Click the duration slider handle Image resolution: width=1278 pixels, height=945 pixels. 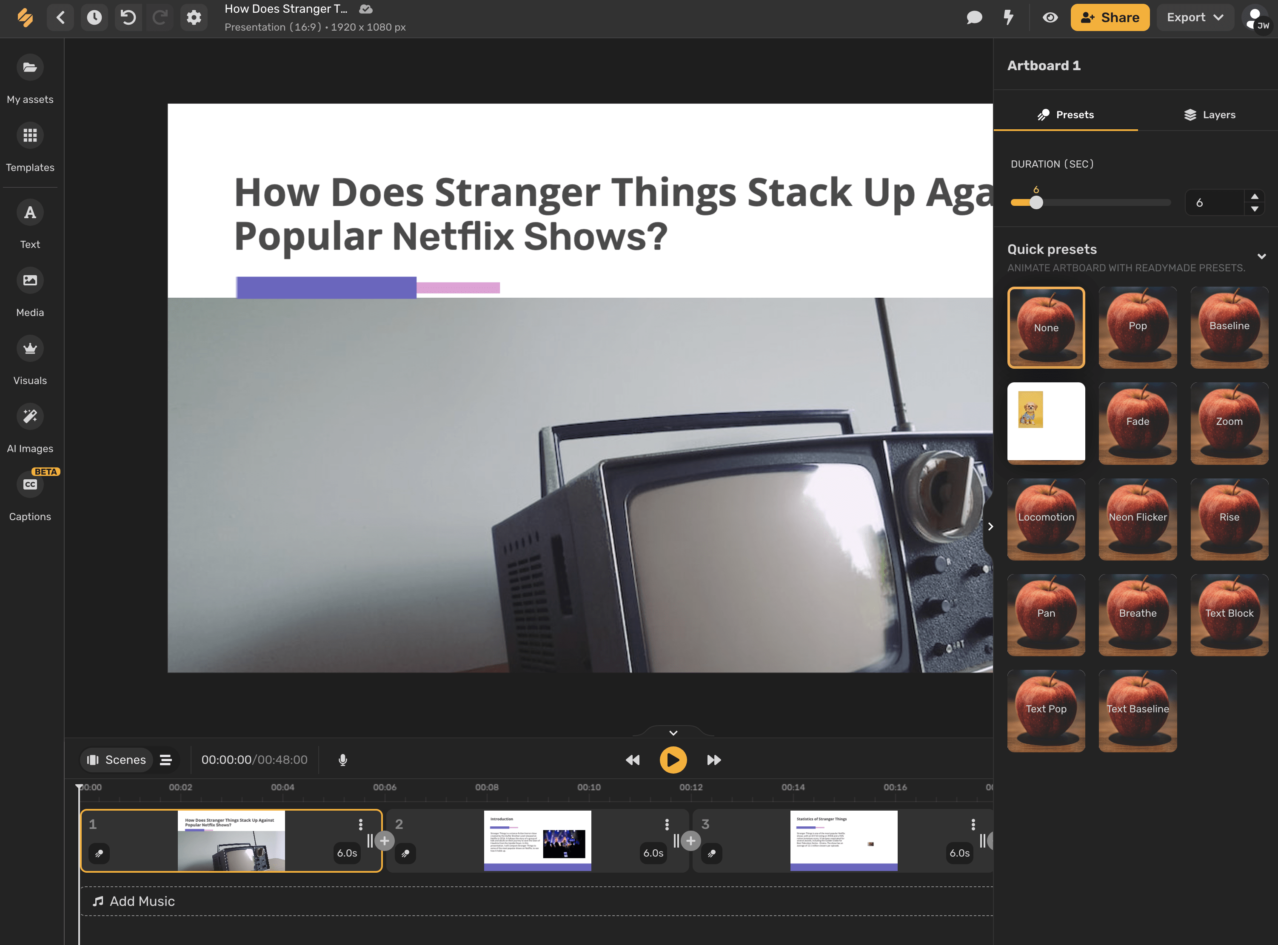(x=1036, y=202)
